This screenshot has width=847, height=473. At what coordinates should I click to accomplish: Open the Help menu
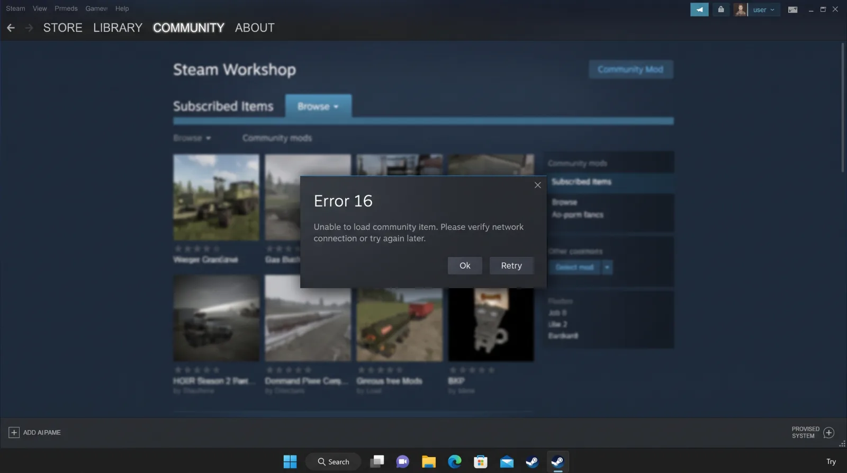click(122, 8)
